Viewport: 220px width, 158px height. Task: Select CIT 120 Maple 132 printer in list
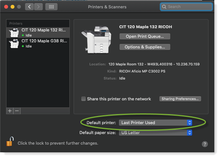(x=38, y=33)
